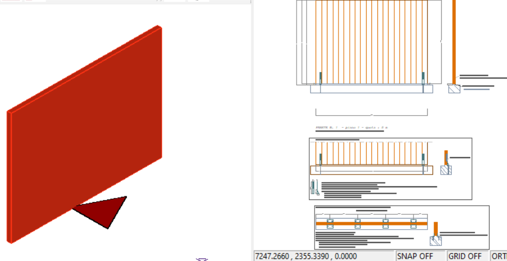Viewport: 507px width, 261px height.
Task: Click the dark red triangle view marker
Action: pos(105,210)
